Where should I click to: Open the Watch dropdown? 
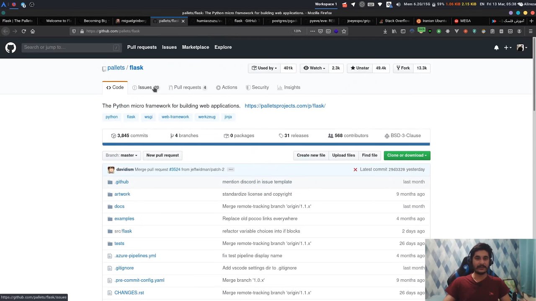(314, 68)
